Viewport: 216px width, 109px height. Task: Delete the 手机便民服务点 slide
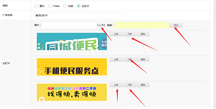(143, 60)
